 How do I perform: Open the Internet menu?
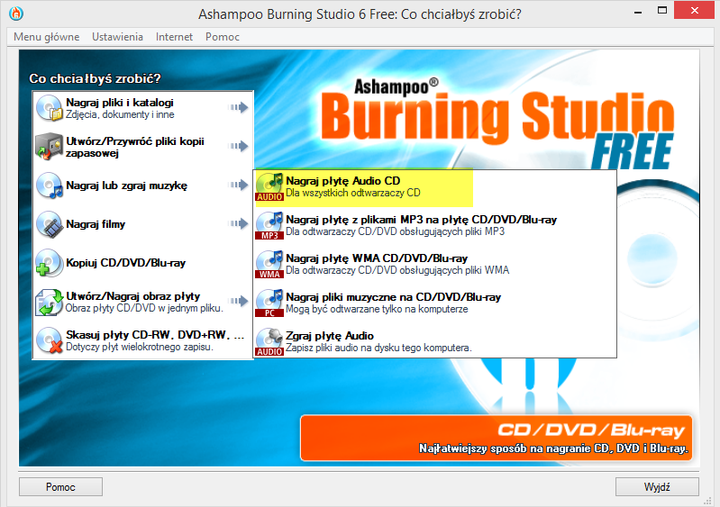pos(174,37)
